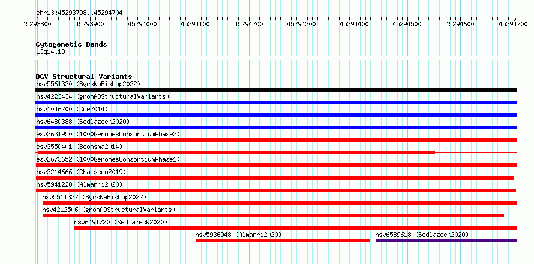
Task: Open nsv4223434 (gnomADStructuralVariants) label
Action: pos(103,96)
